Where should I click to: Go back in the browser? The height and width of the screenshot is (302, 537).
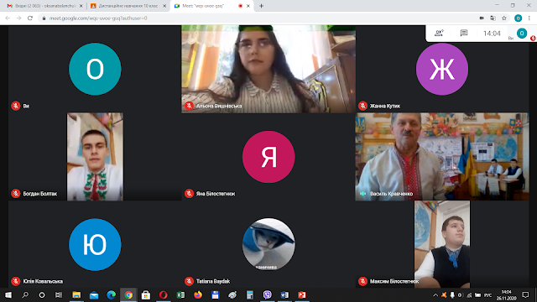click(8, 18)
